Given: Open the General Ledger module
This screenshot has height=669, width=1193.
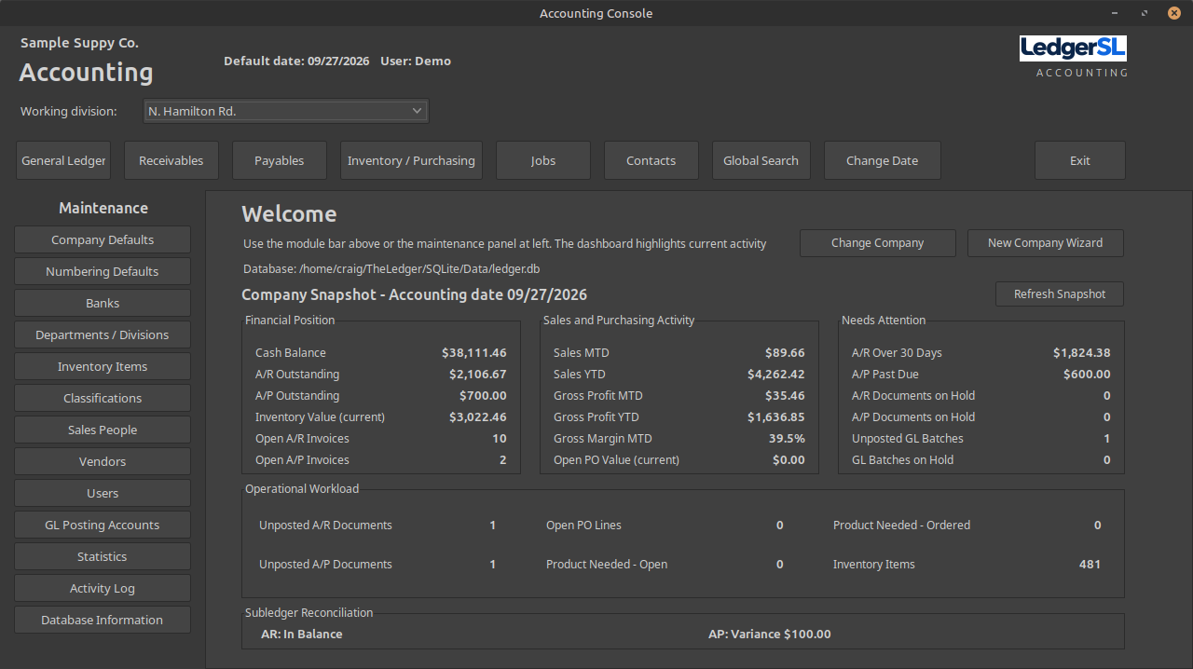Looking at the screenshot, I should point(63,160).
